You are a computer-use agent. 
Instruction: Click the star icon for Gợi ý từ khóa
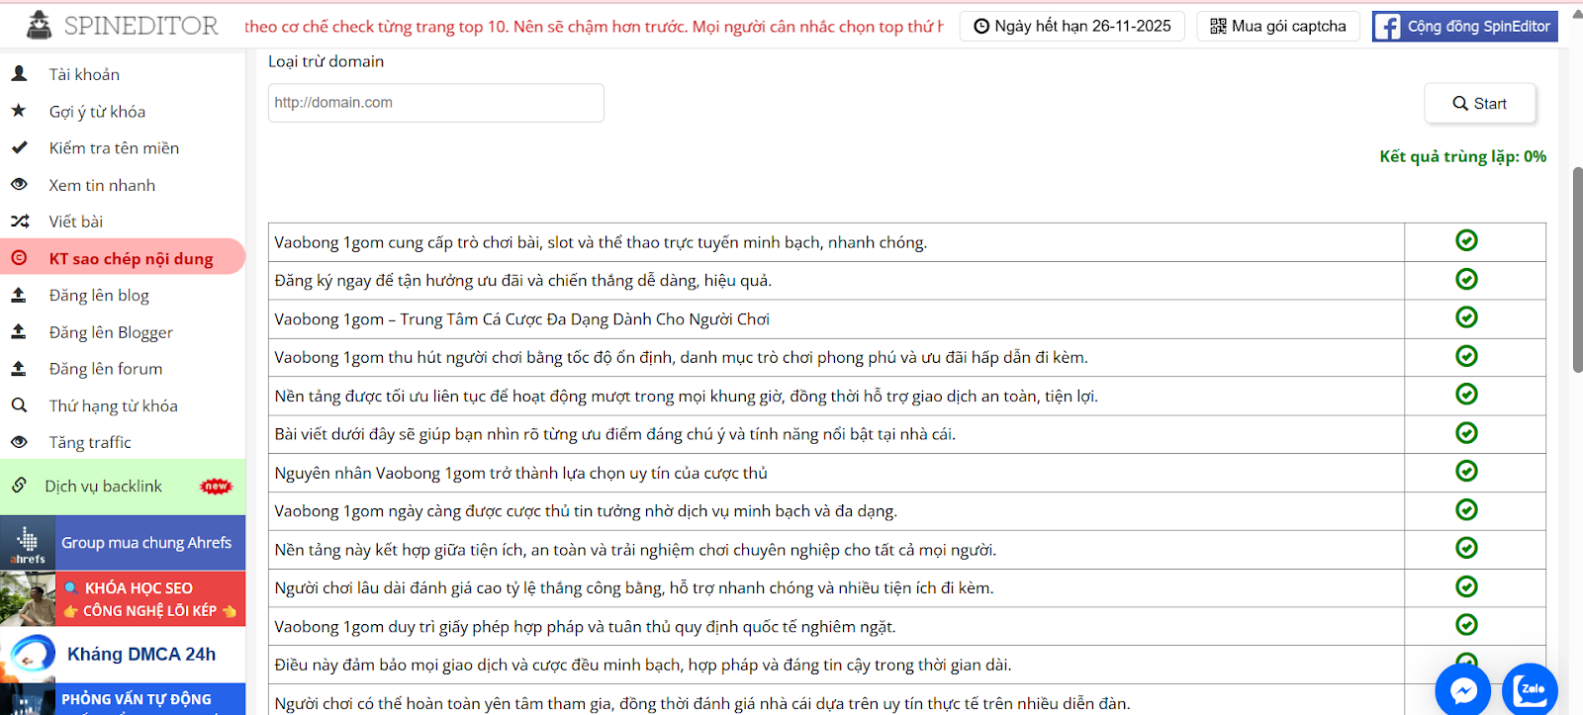click(19, 111)
